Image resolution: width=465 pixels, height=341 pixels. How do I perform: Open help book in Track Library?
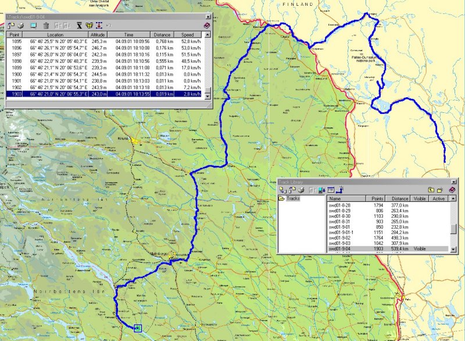(x=452, y=190)
